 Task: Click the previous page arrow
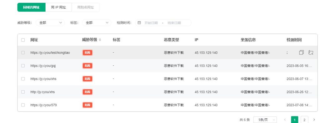pos(285,120)
